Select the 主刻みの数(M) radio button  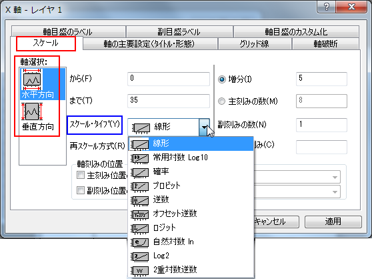(x=221, y=101)
